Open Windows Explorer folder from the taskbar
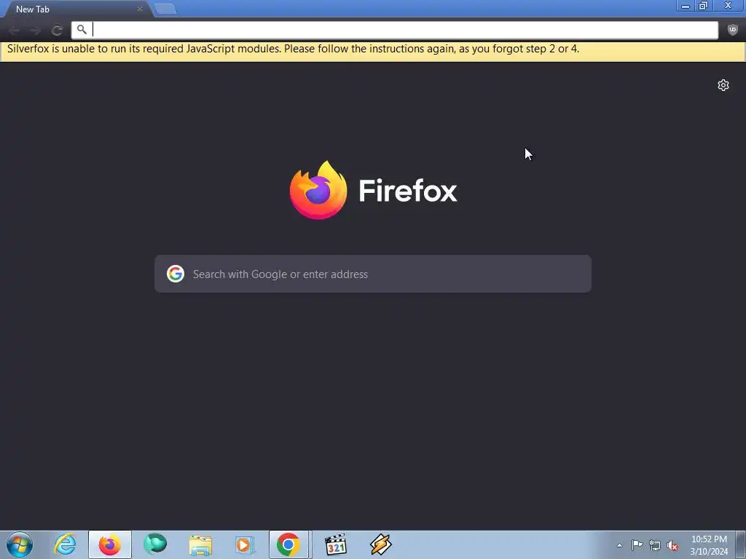This screenshot has width=746, height=559. 200,544
